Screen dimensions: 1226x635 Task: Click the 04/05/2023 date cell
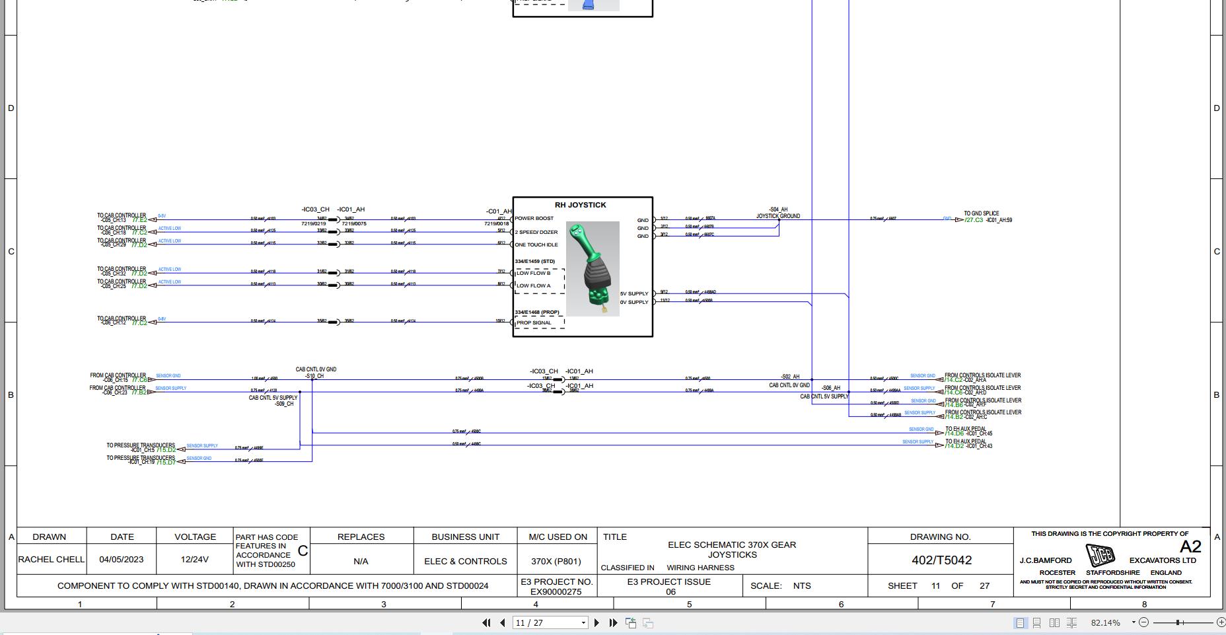tap(122, 559)
